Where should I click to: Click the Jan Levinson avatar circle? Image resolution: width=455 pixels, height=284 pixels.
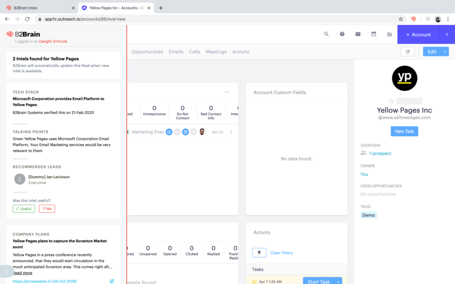pyautogui.click(x=20, y=179)
